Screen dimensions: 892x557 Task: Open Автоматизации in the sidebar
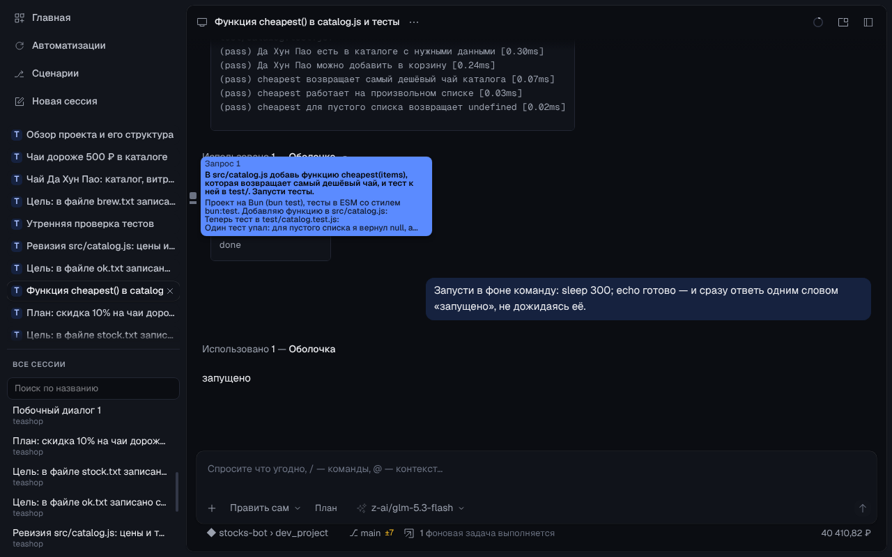pos(93,45)
